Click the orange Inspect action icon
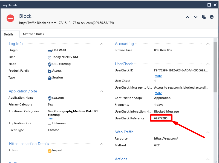 coord(50,150)
